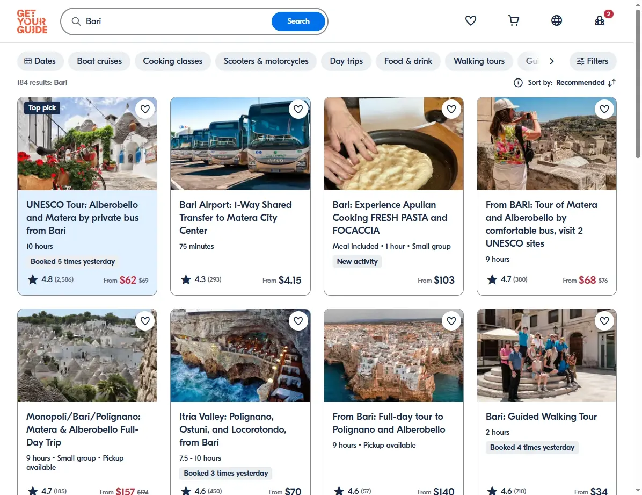The width and height of the screenshot is (642, 495).
Task: Click the blue Search button
Action: [298, 21]
